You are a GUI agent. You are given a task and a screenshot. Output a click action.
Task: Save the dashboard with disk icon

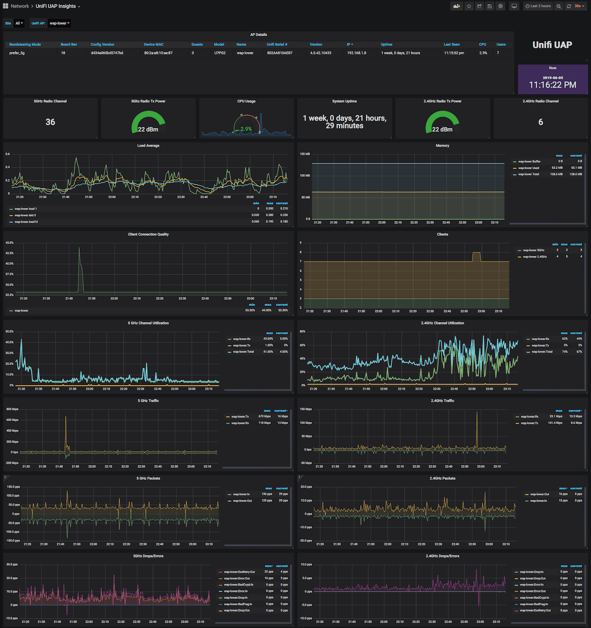coord(490,6)
